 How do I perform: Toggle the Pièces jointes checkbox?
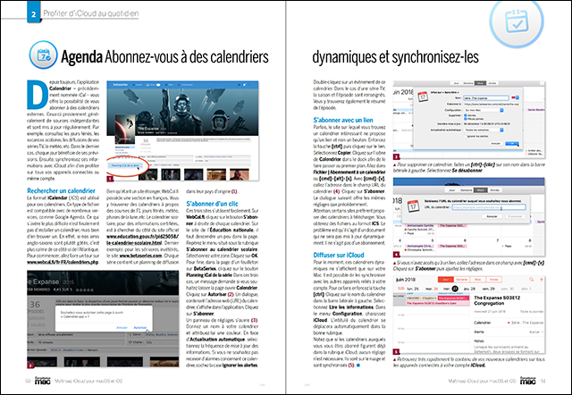point(466,119)
